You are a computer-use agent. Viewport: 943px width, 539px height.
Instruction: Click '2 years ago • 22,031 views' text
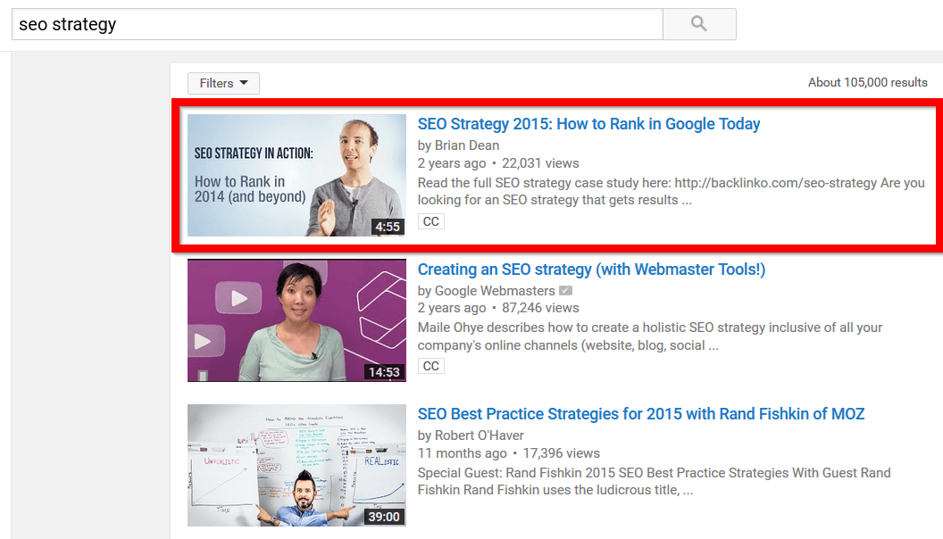pyautogui.click(x=498, y=163)
